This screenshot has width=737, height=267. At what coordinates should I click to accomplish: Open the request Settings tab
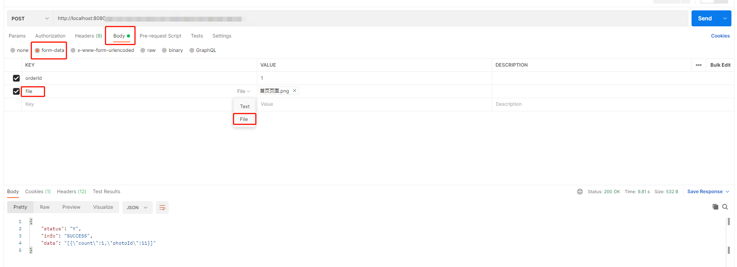coord(222,36)
